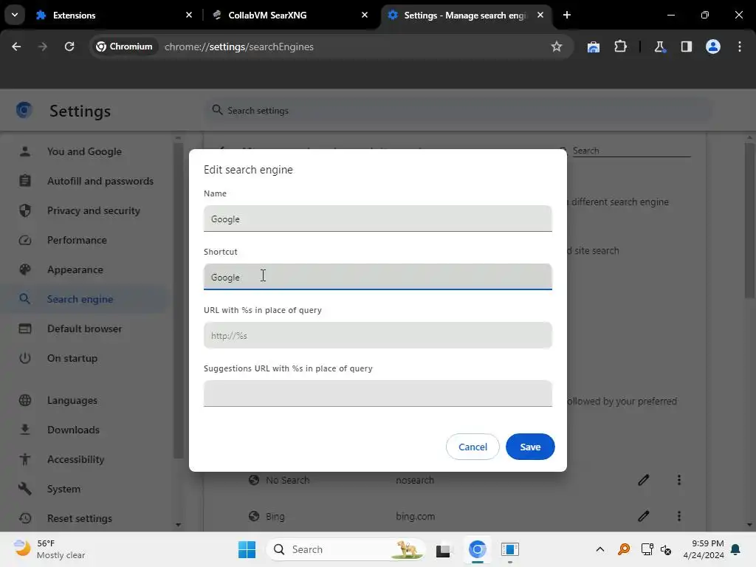Click the blue window taskbar app icon
Image resolution: width=756 pixels, height=567 pixels.
pyautogui.click(x=509, y=549)
